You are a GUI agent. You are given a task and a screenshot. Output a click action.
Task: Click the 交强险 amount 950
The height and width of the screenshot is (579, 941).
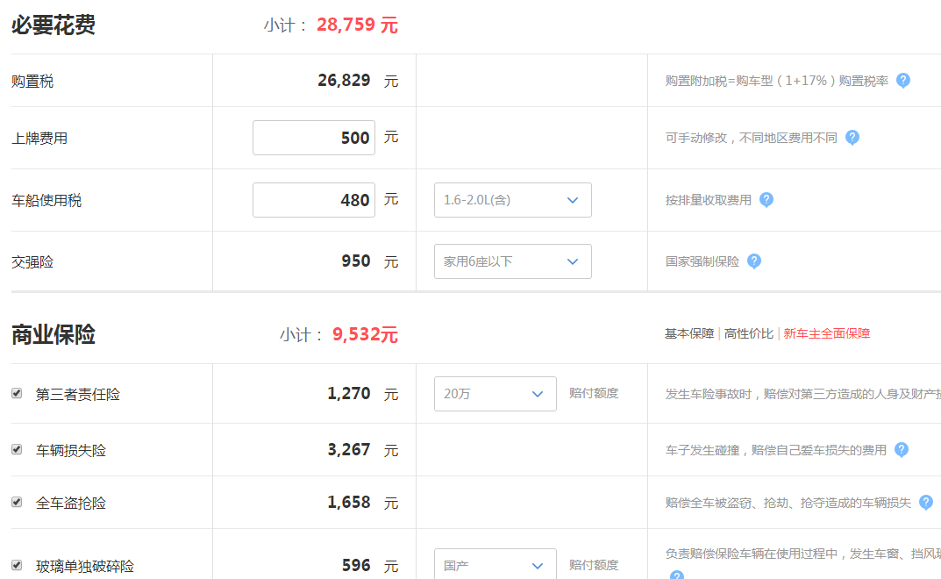click(x=356, y=261)
